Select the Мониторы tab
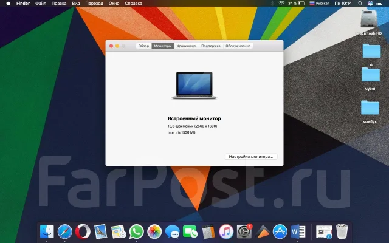Image resolution: width=389 pixels, height=243 pixels. (163, 46)
